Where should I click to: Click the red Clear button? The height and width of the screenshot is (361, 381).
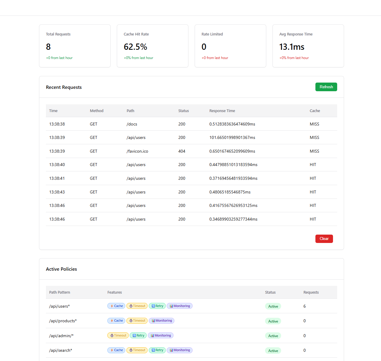(x=324, y=238)
